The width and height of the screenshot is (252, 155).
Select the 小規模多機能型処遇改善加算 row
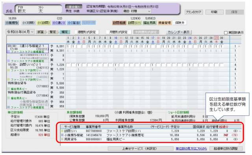[28, 104]
